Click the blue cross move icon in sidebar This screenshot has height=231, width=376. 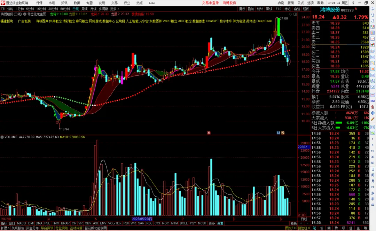[x=373, y=113]
